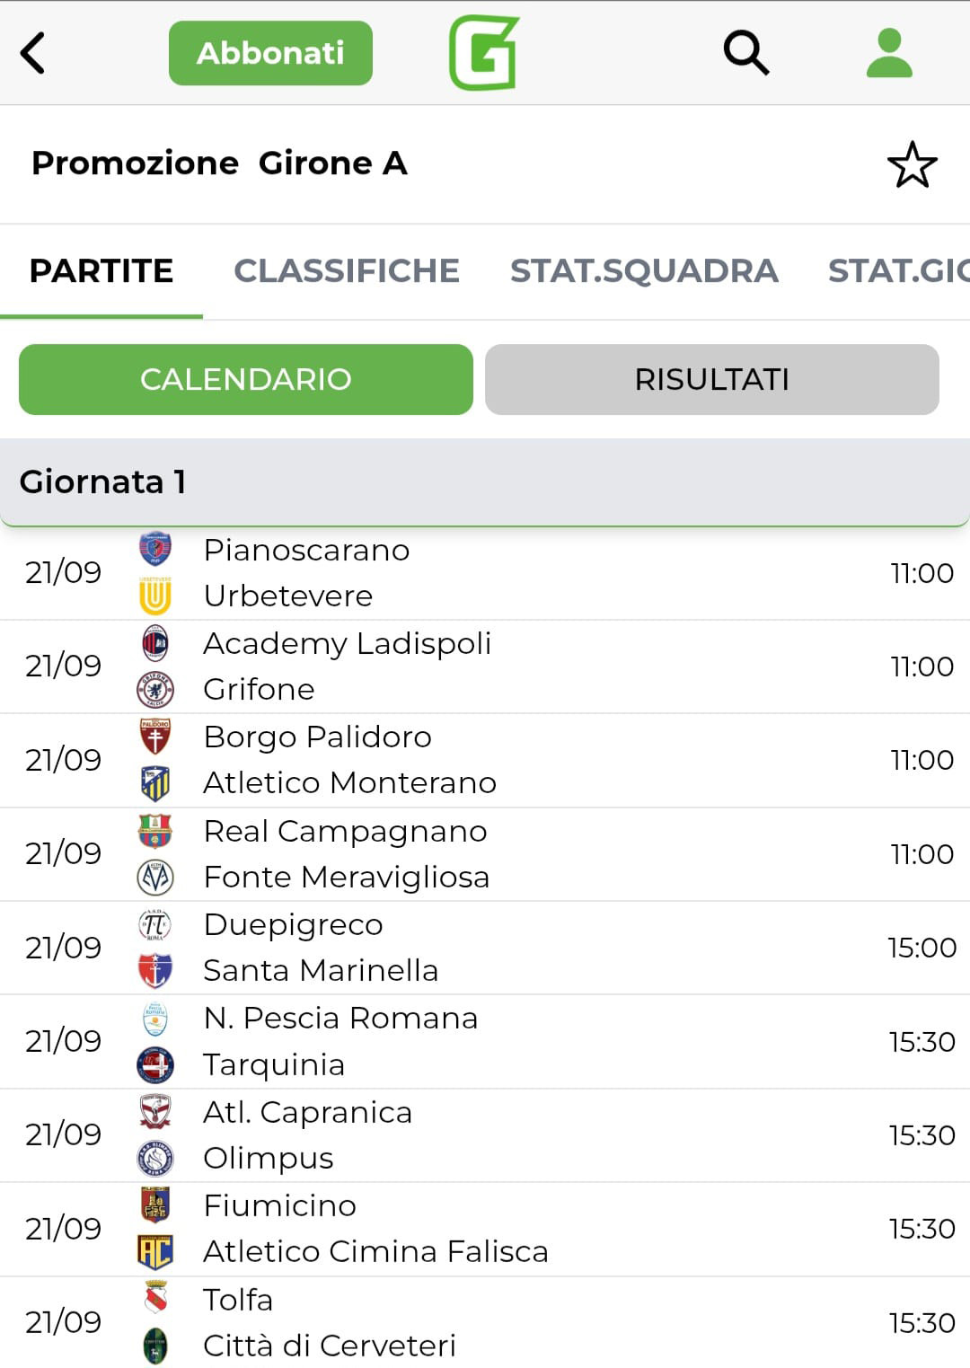Open the STAT.SQUADRA tab
The image size is (970, 1368).
pyautogui.click(x=644, y=270)
